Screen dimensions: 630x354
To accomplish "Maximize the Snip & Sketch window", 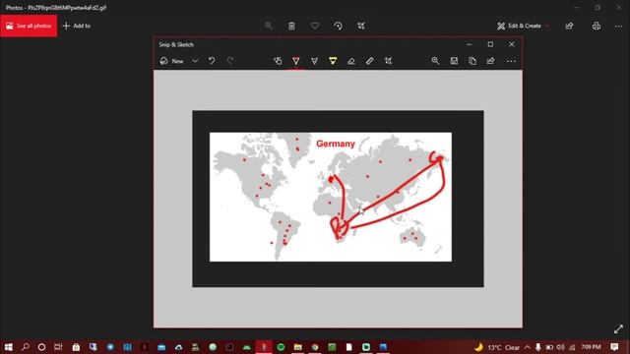I will pyautogui.click(x=490, y=44).
